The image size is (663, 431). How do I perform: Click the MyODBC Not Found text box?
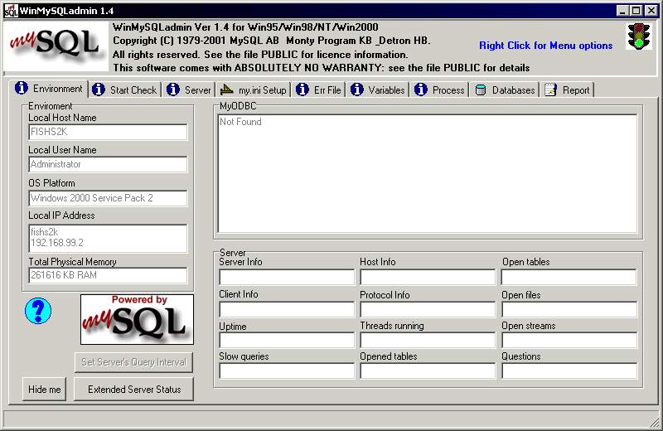point(428,173)
